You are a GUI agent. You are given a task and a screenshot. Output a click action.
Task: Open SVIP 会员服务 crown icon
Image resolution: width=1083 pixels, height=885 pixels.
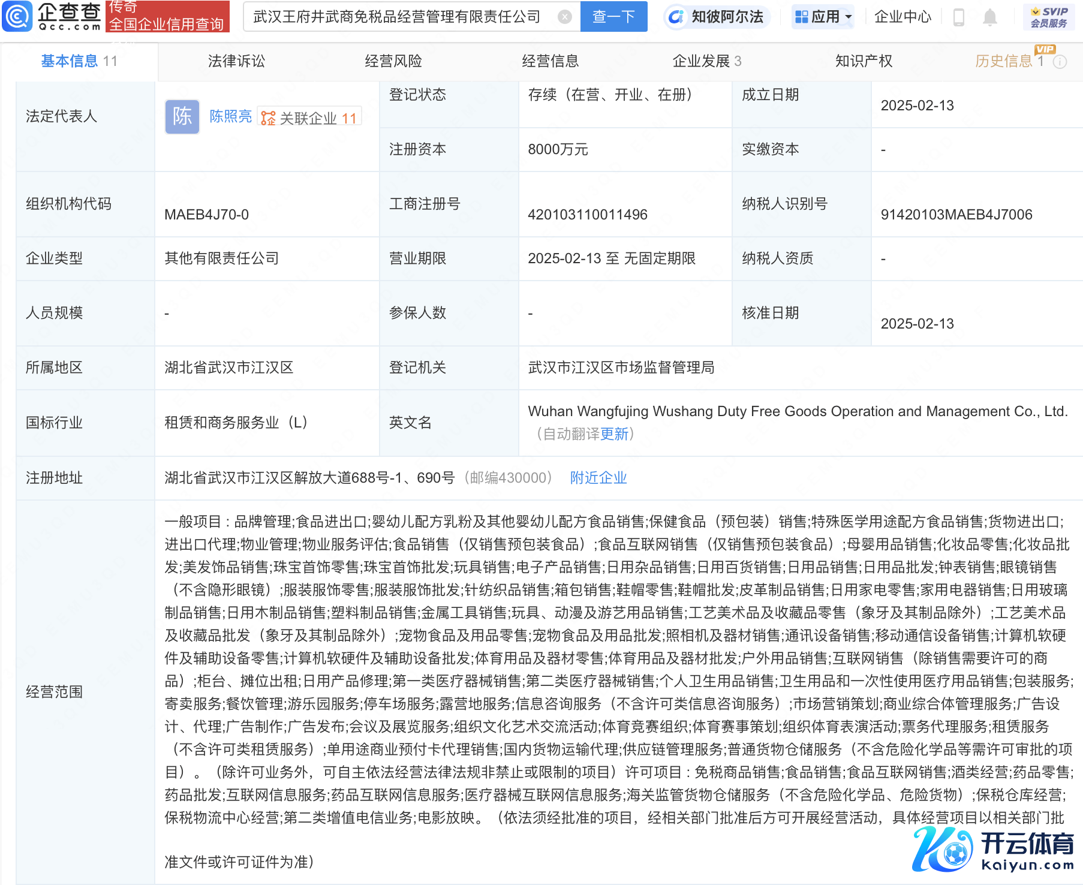pyautogui.click(x=1048, y=17)
